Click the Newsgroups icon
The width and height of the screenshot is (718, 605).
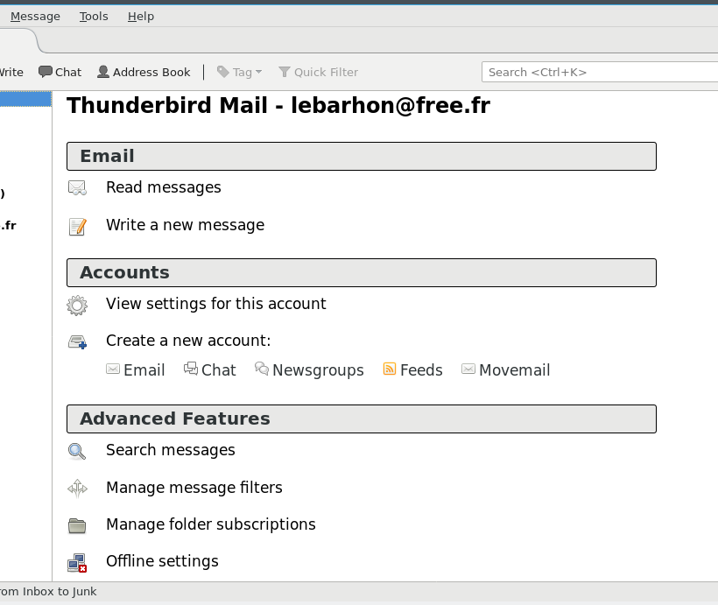click(262, 369)
